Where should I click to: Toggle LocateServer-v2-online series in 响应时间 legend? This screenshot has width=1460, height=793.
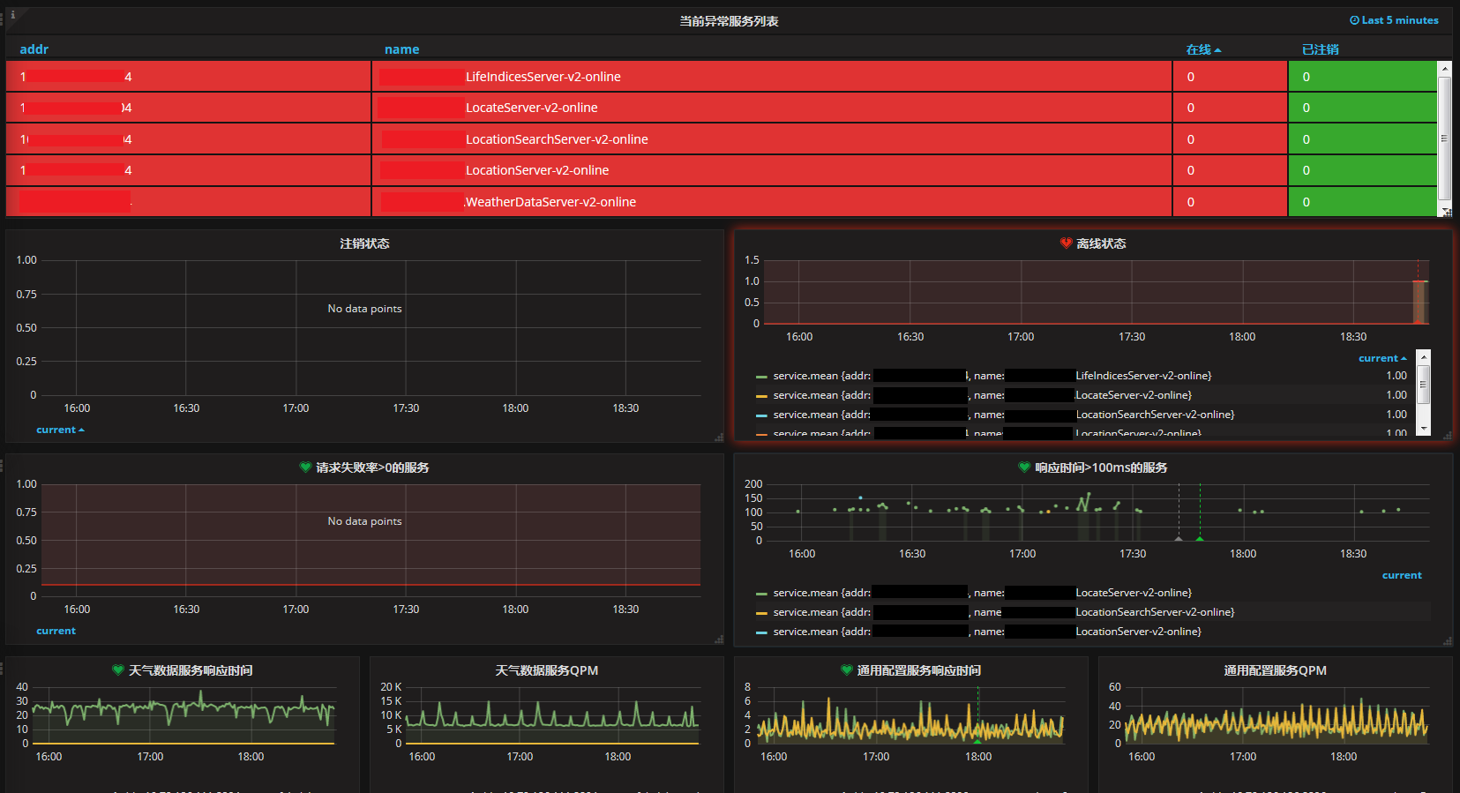(x=983, y=593)
